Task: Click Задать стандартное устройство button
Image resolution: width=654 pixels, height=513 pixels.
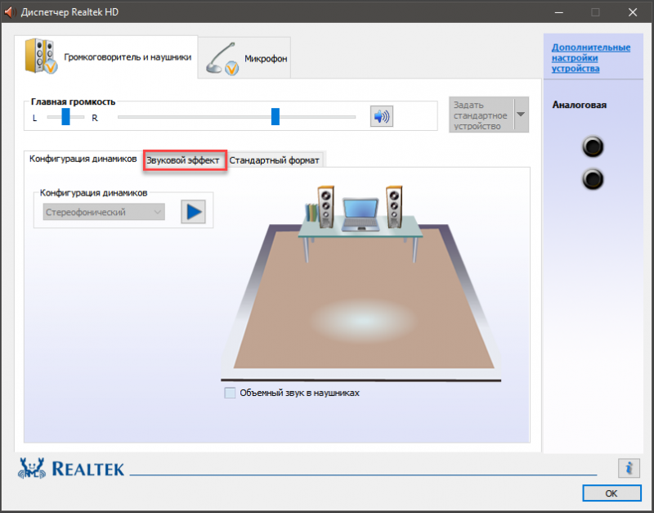Action: pos(482,115)
